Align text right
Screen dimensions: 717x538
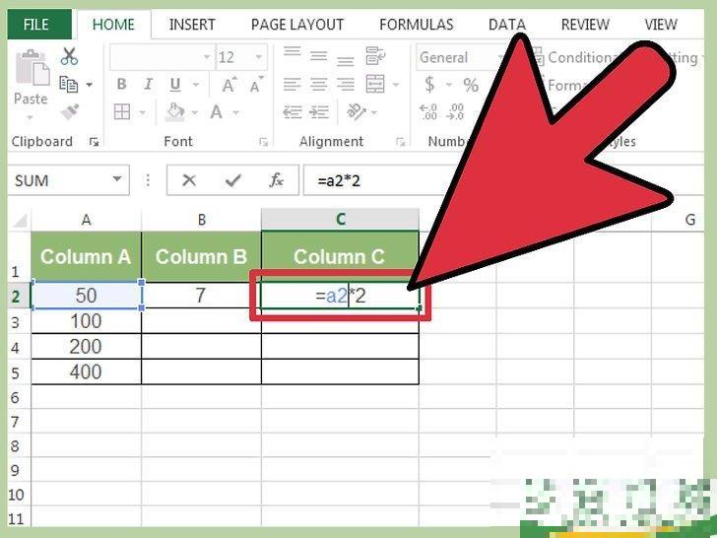click(x=346, y=84)
